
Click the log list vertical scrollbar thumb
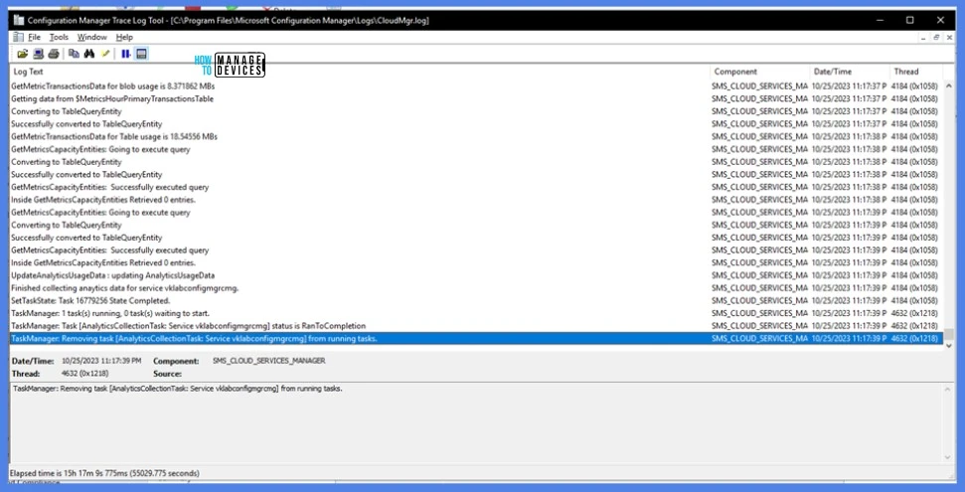point(948,333)
